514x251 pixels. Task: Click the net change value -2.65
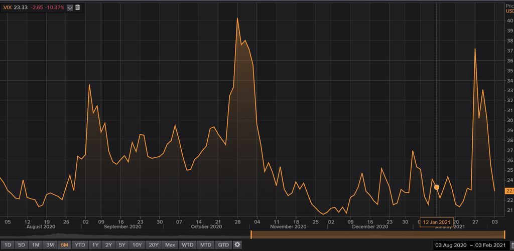coord(36,8)
